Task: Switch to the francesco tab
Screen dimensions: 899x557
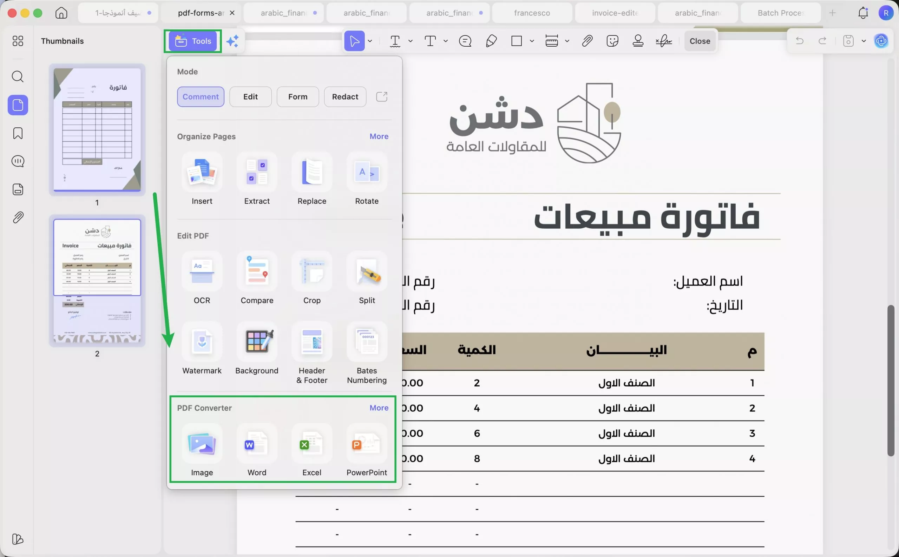Action: [x=532, y=13]
